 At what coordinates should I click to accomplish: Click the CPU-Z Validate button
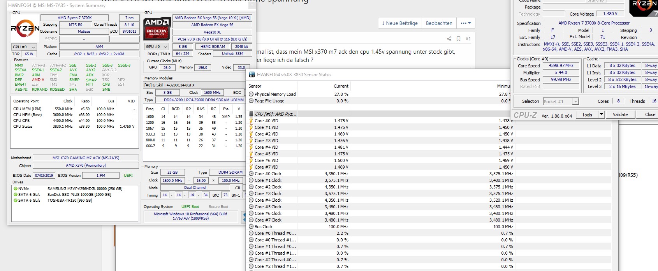[x=620, y=114]
